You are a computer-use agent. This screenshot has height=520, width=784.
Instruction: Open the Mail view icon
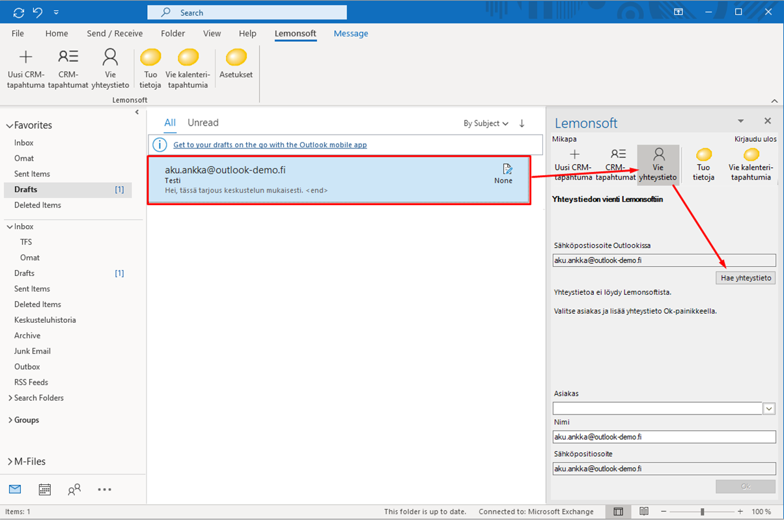tap(15, 489)
